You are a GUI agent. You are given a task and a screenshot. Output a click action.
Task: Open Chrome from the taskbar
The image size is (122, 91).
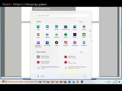78,82
